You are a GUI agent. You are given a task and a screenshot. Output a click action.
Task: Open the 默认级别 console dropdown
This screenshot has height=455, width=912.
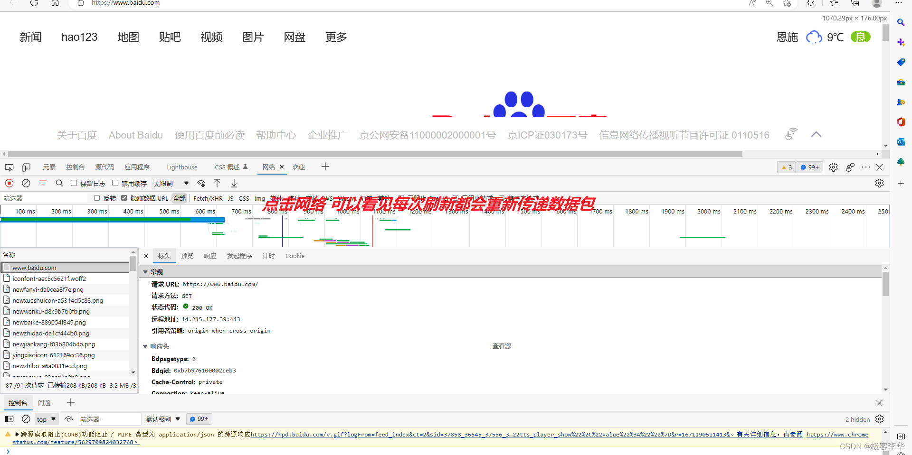point(163,419)
